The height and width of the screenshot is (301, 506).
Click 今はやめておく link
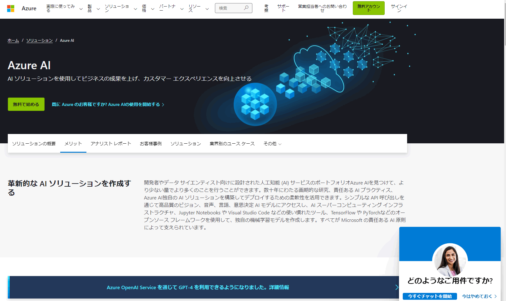click(x=479, y=296)
